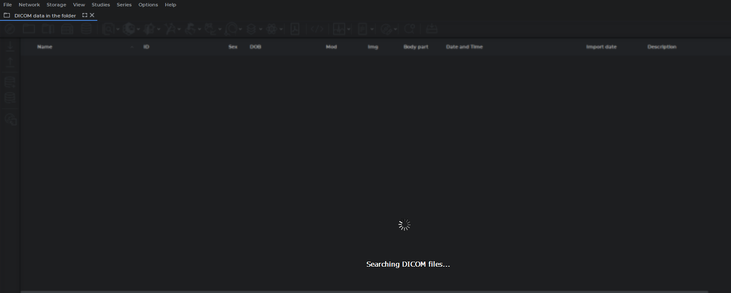The image size is (731, 293).
Task: Sort the list by Name column header
Action: [x=45, y=47]
